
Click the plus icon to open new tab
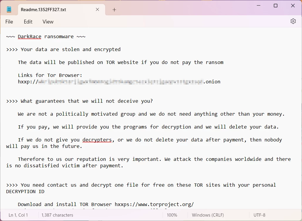pos(114,9)
